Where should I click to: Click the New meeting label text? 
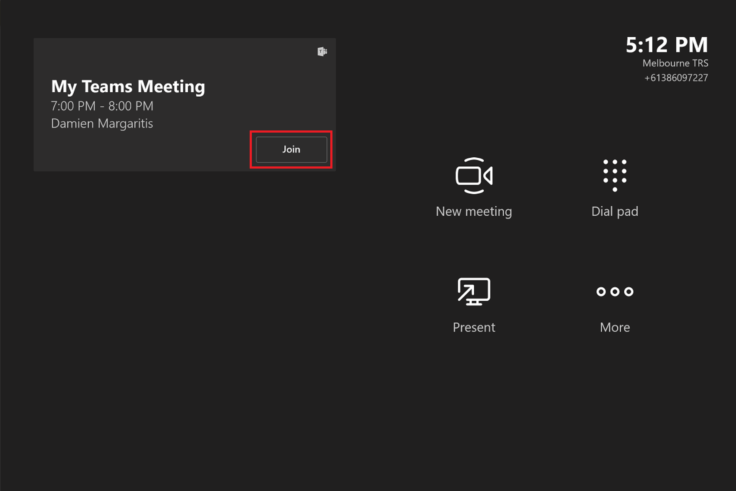[473, 211]
